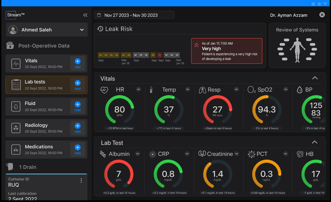This screenshot has width=331, height=202.
Task: Remove the Temp widget with minus button
Action: [x=188, y=89]
